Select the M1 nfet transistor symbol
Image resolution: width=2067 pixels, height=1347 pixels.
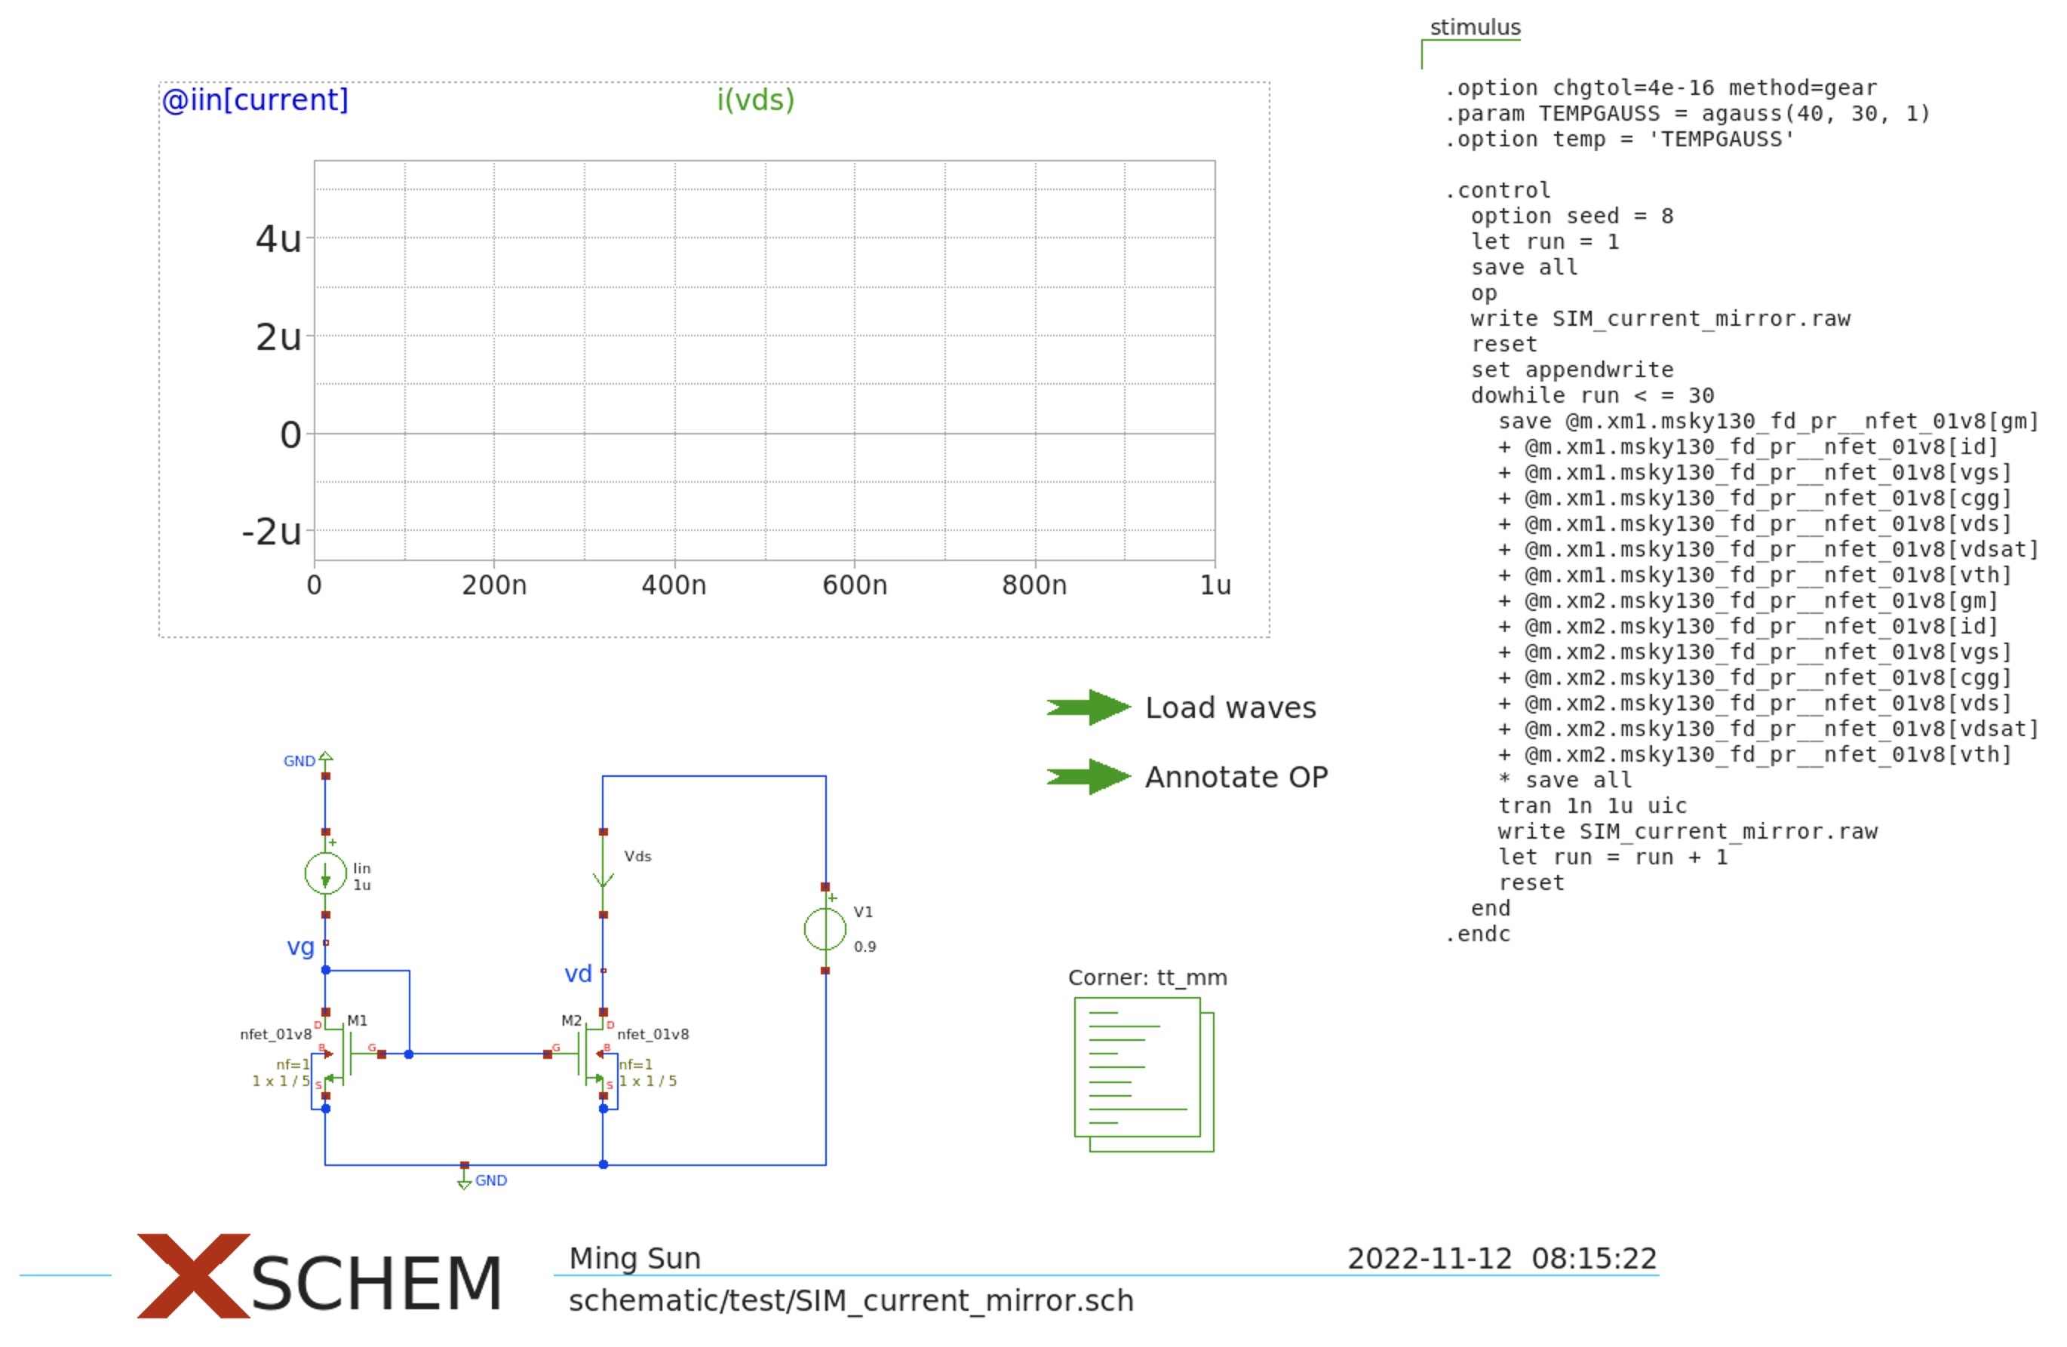pos(344,1054)
